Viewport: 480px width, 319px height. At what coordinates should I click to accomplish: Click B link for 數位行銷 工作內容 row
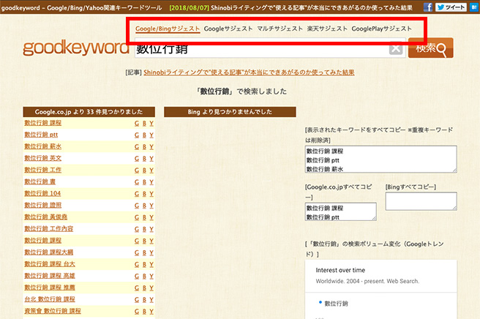(144, 229)
